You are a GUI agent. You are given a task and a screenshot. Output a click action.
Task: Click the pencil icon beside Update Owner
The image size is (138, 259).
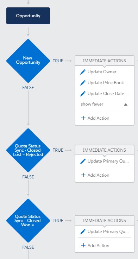(83, 72)
